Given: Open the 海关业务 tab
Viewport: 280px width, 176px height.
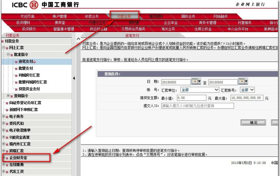Looking at the screenshot, I should pos(168,29).
